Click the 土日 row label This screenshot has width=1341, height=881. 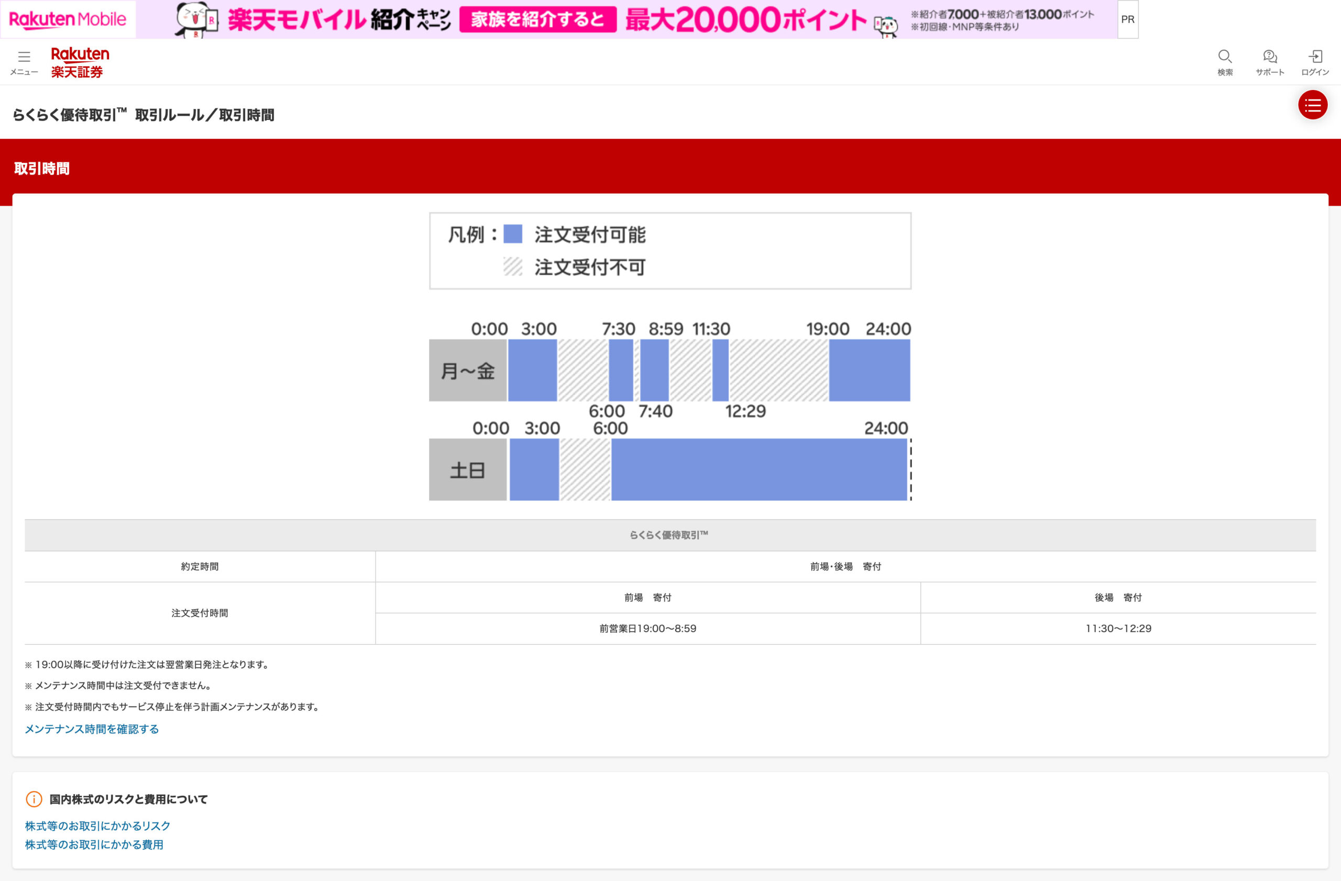[x=468, y=470]
